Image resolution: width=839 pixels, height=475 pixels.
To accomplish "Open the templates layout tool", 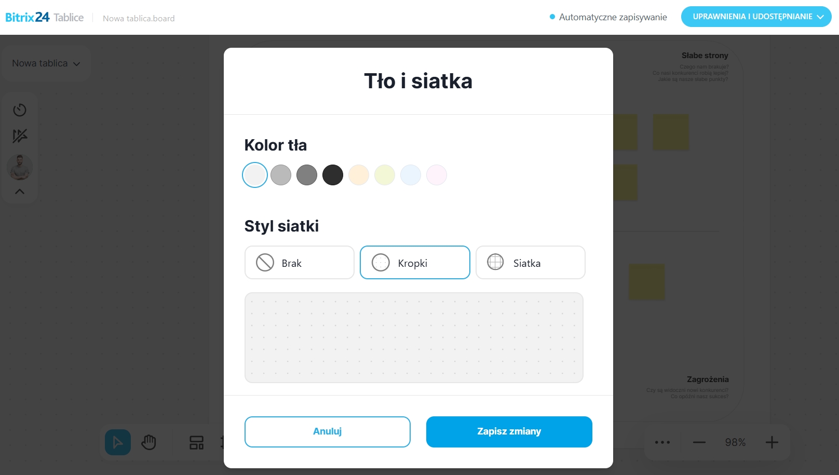I will [196, 442].
